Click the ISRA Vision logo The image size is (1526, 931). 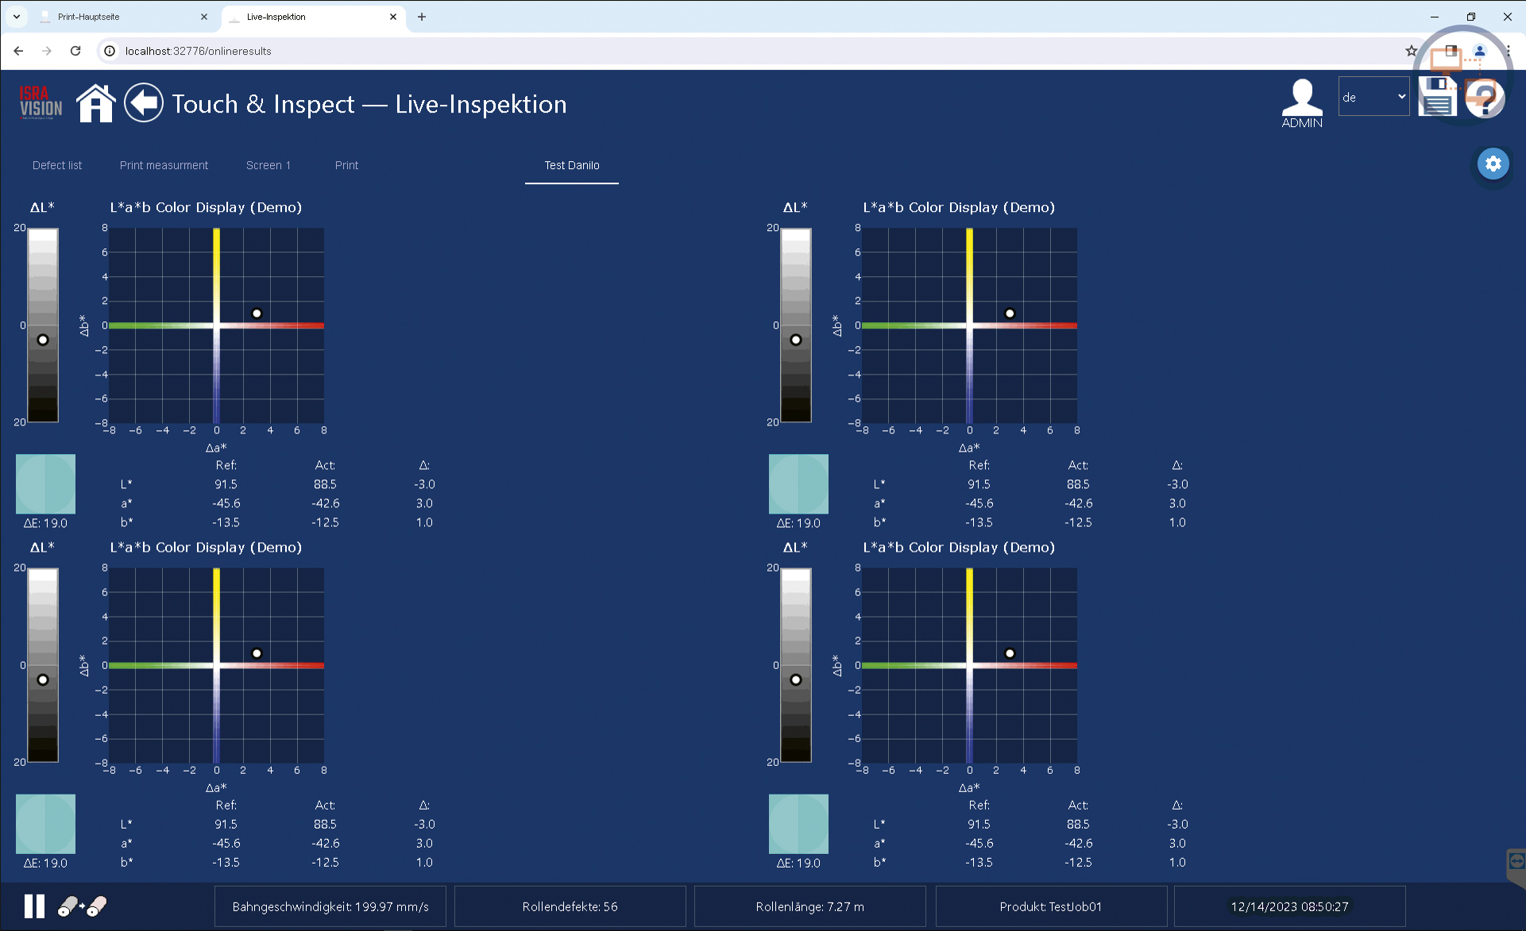(x=41, y=103)
